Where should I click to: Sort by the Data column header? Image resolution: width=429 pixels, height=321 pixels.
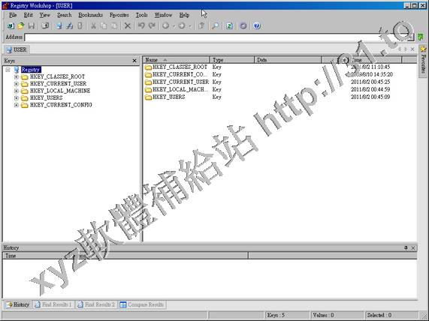click(288, 60)
